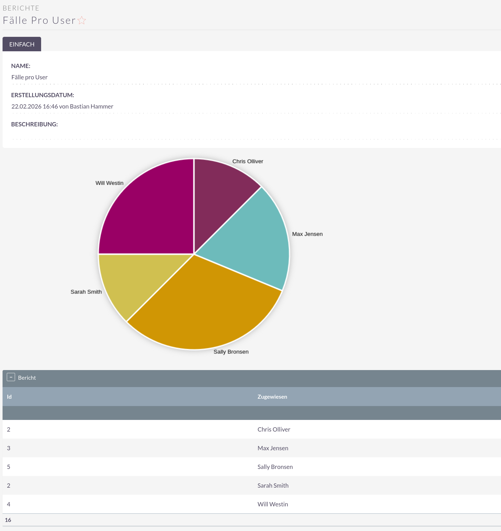This screenshot has width=501, height=531.
Task: Click the Id column header
Action: point(9,397)
